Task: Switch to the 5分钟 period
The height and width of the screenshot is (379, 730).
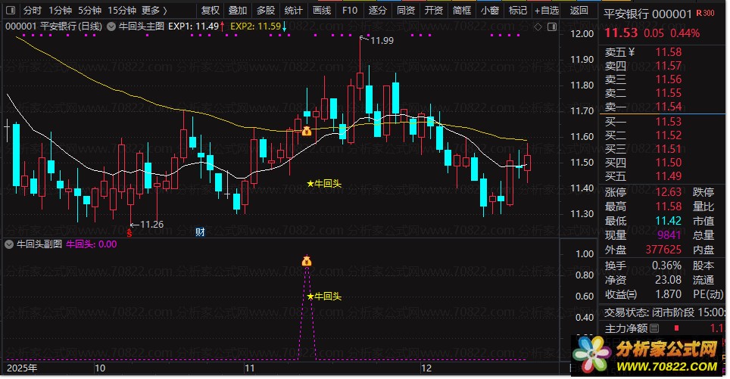Action: pyautogui.click(x=90, y=11)
